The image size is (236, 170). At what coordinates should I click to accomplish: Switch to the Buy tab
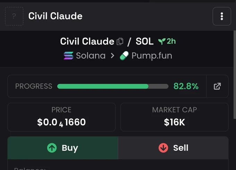pyautogui.click(x=63, y=148)
